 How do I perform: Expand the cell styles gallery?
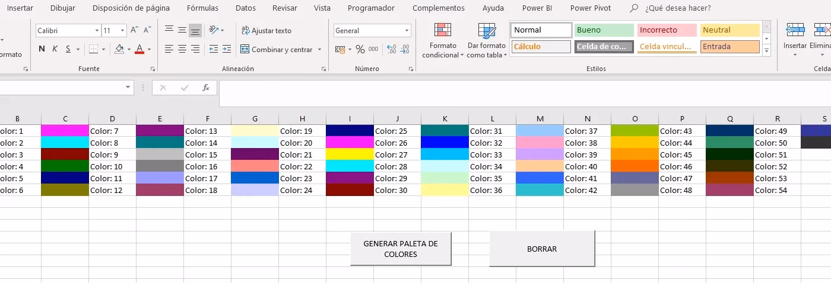766,52
